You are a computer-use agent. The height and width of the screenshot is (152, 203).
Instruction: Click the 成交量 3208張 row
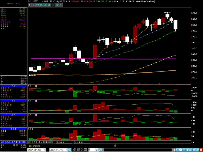(13, 131)
